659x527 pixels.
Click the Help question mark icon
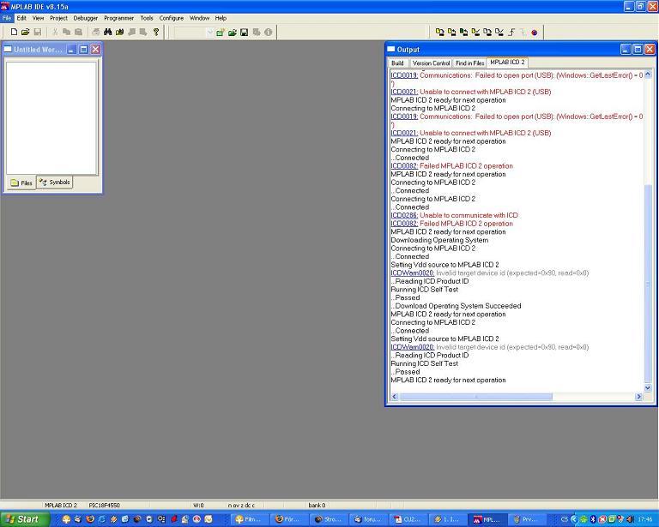pyautogui.click(x=156, y=32)
